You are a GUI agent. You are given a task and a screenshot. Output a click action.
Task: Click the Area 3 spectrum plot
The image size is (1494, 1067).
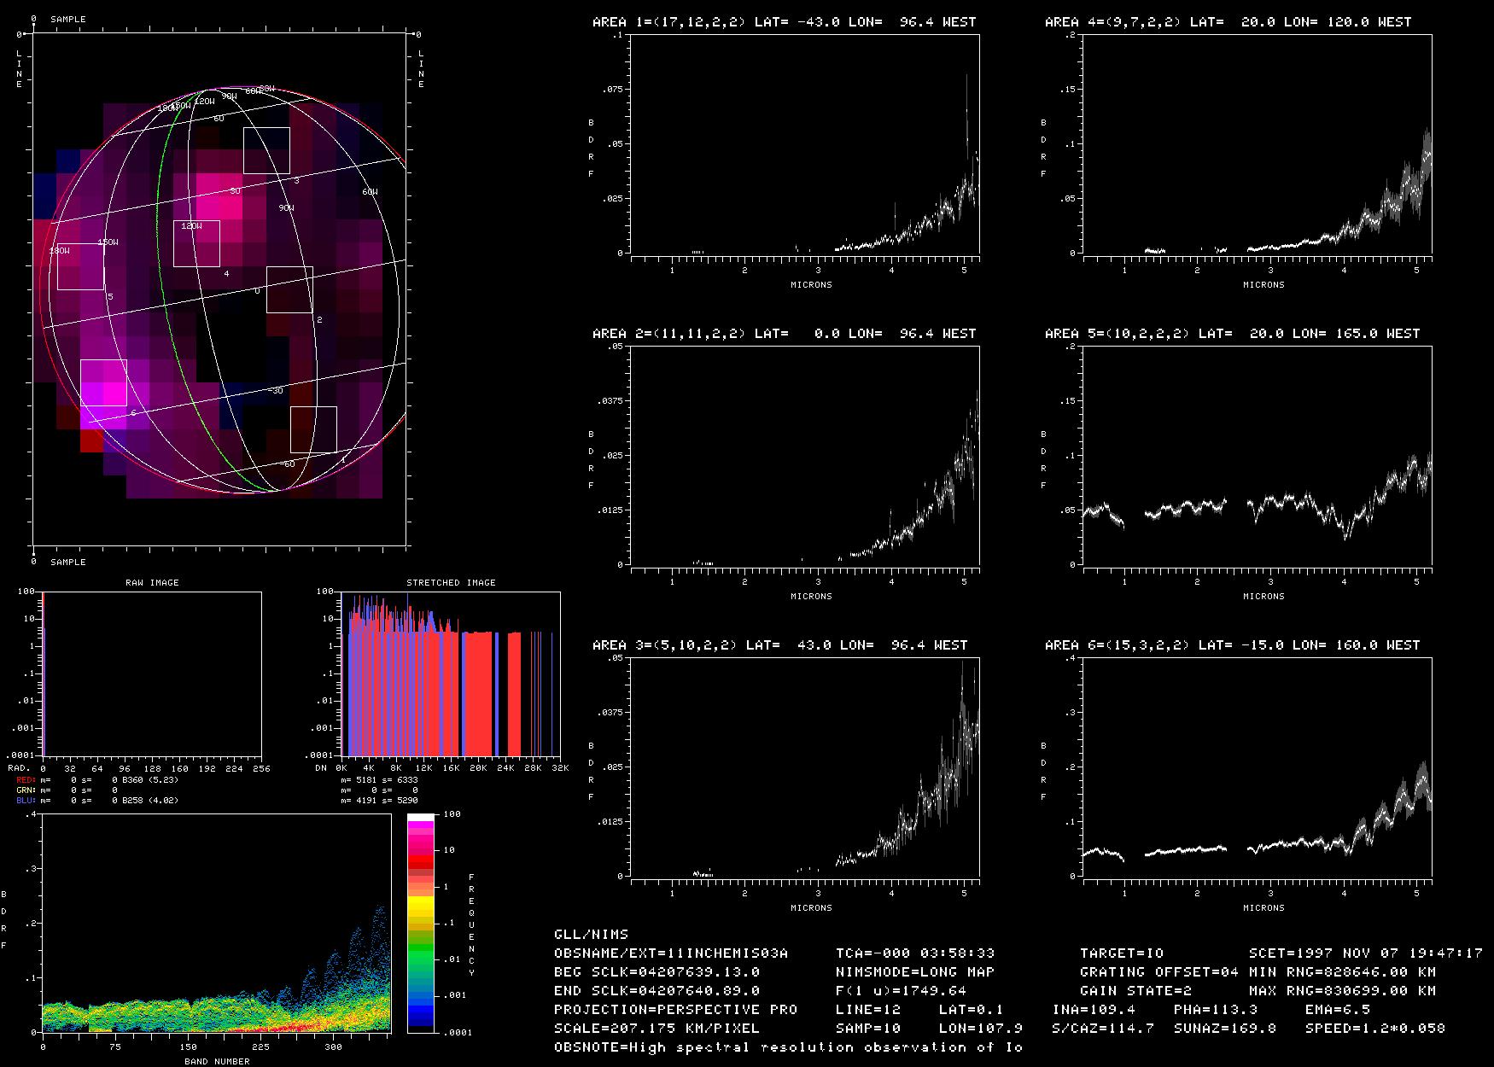(x=805, y=767)
